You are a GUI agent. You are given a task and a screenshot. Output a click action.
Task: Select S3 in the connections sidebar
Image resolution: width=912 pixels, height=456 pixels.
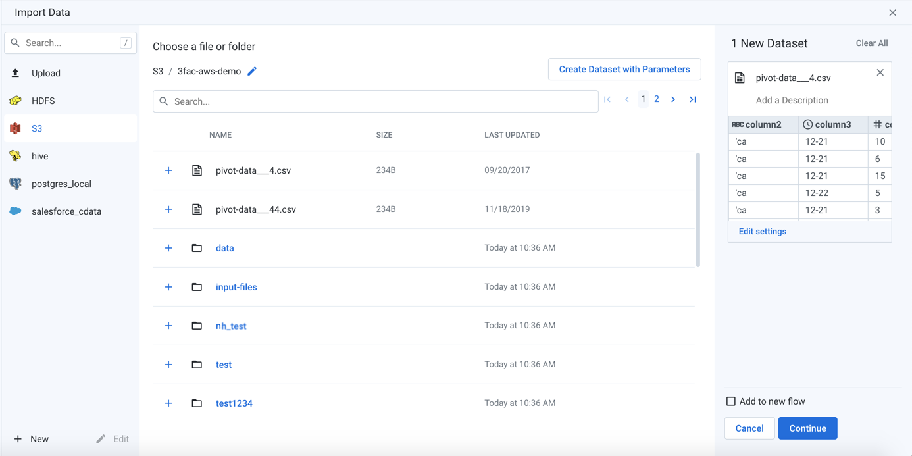point(37,128)
